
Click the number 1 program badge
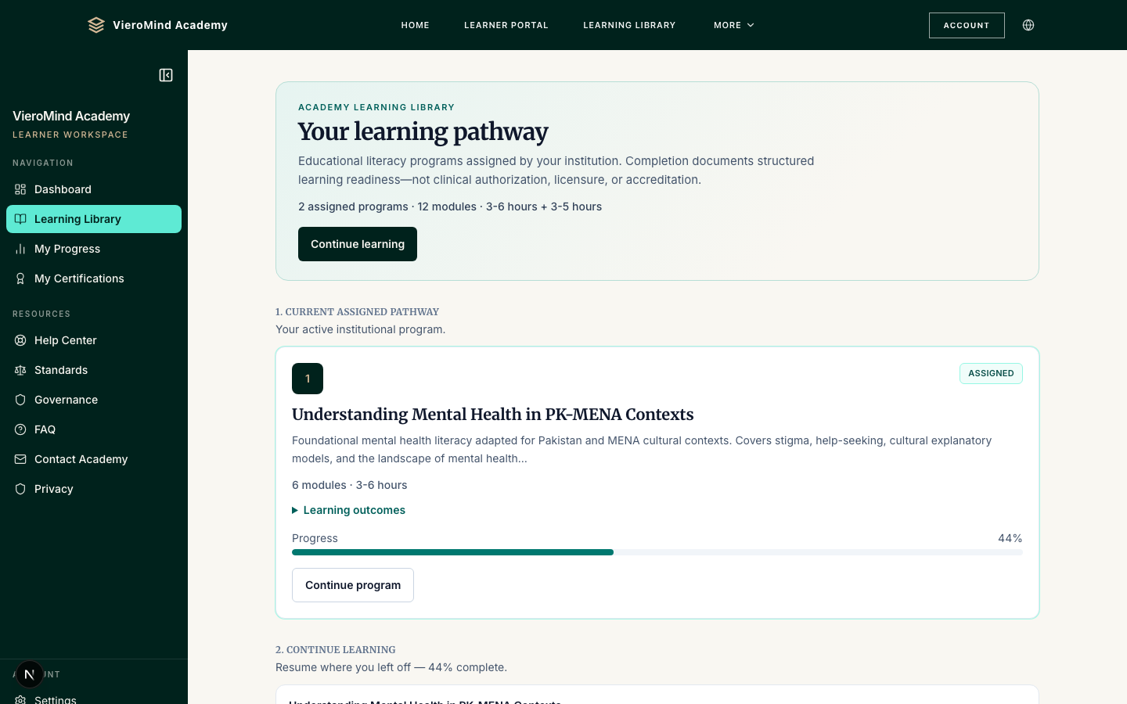tap(308, 379)
